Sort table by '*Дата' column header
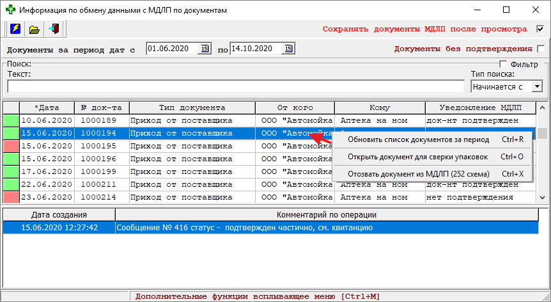 47,107
